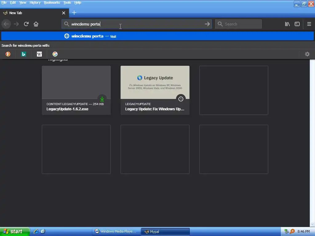Viewport: 315px width, 236px height.
Task: Open search settings gear icon
Action: pos(307,54)
